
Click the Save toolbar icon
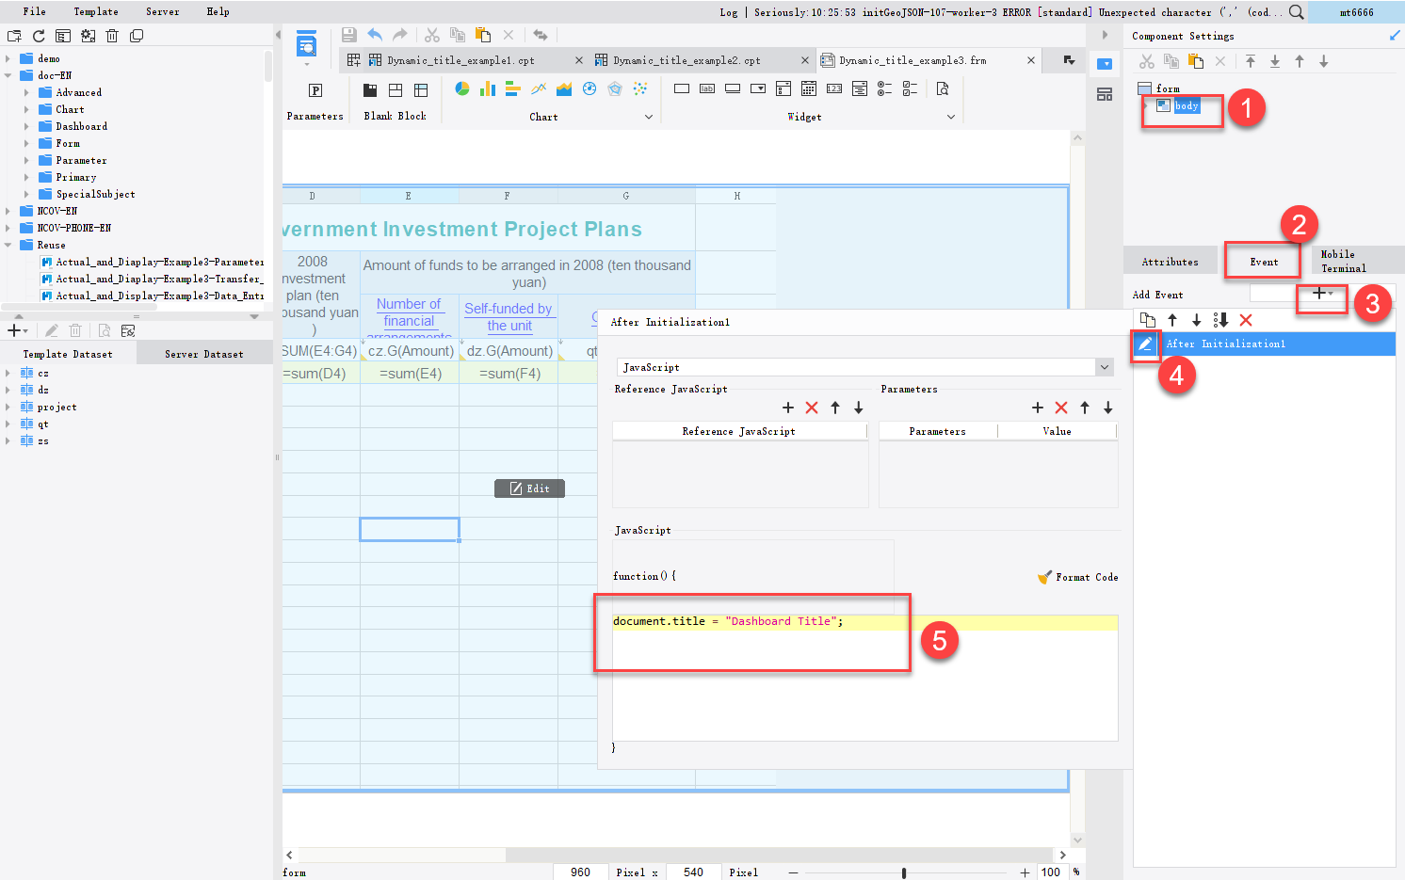coord(348,35)
